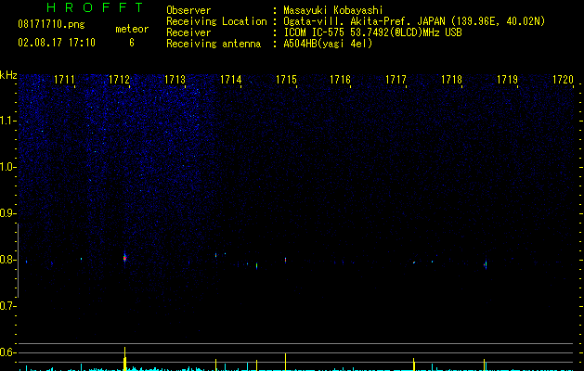Click the HROFFT title text
The width and height of the screenshot is (584, 371).
96,7
